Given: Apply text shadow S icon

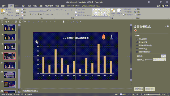Looking at the screenshot, I should [x=38, y=14].
